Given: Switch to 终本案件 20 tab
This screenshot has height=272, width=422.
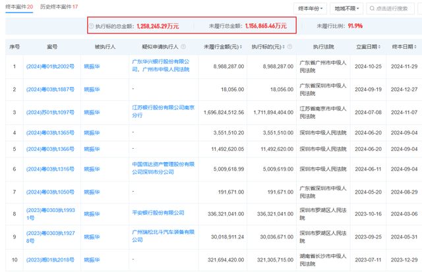Looking at the screenshot, I should 19,7.
